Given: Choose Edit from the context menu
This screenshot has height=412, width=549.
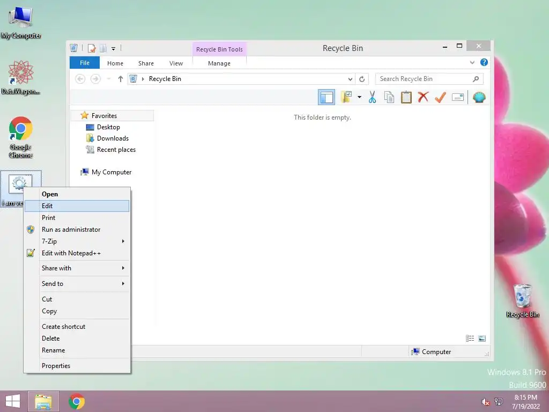Looking at the screenshot, I should pos(77,206).
